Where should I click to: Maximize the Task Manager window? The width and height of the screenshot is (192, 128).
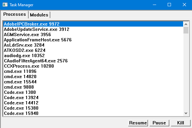pos(169,5)
